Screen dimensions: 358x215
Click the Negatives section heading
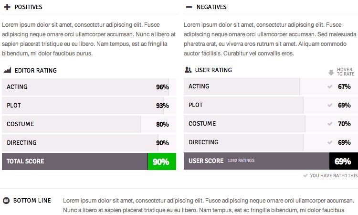(x=211, y=7)
